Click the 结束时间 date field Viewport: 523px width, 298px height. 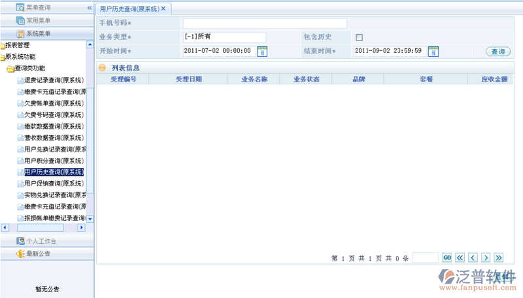(x=390, y=51)
